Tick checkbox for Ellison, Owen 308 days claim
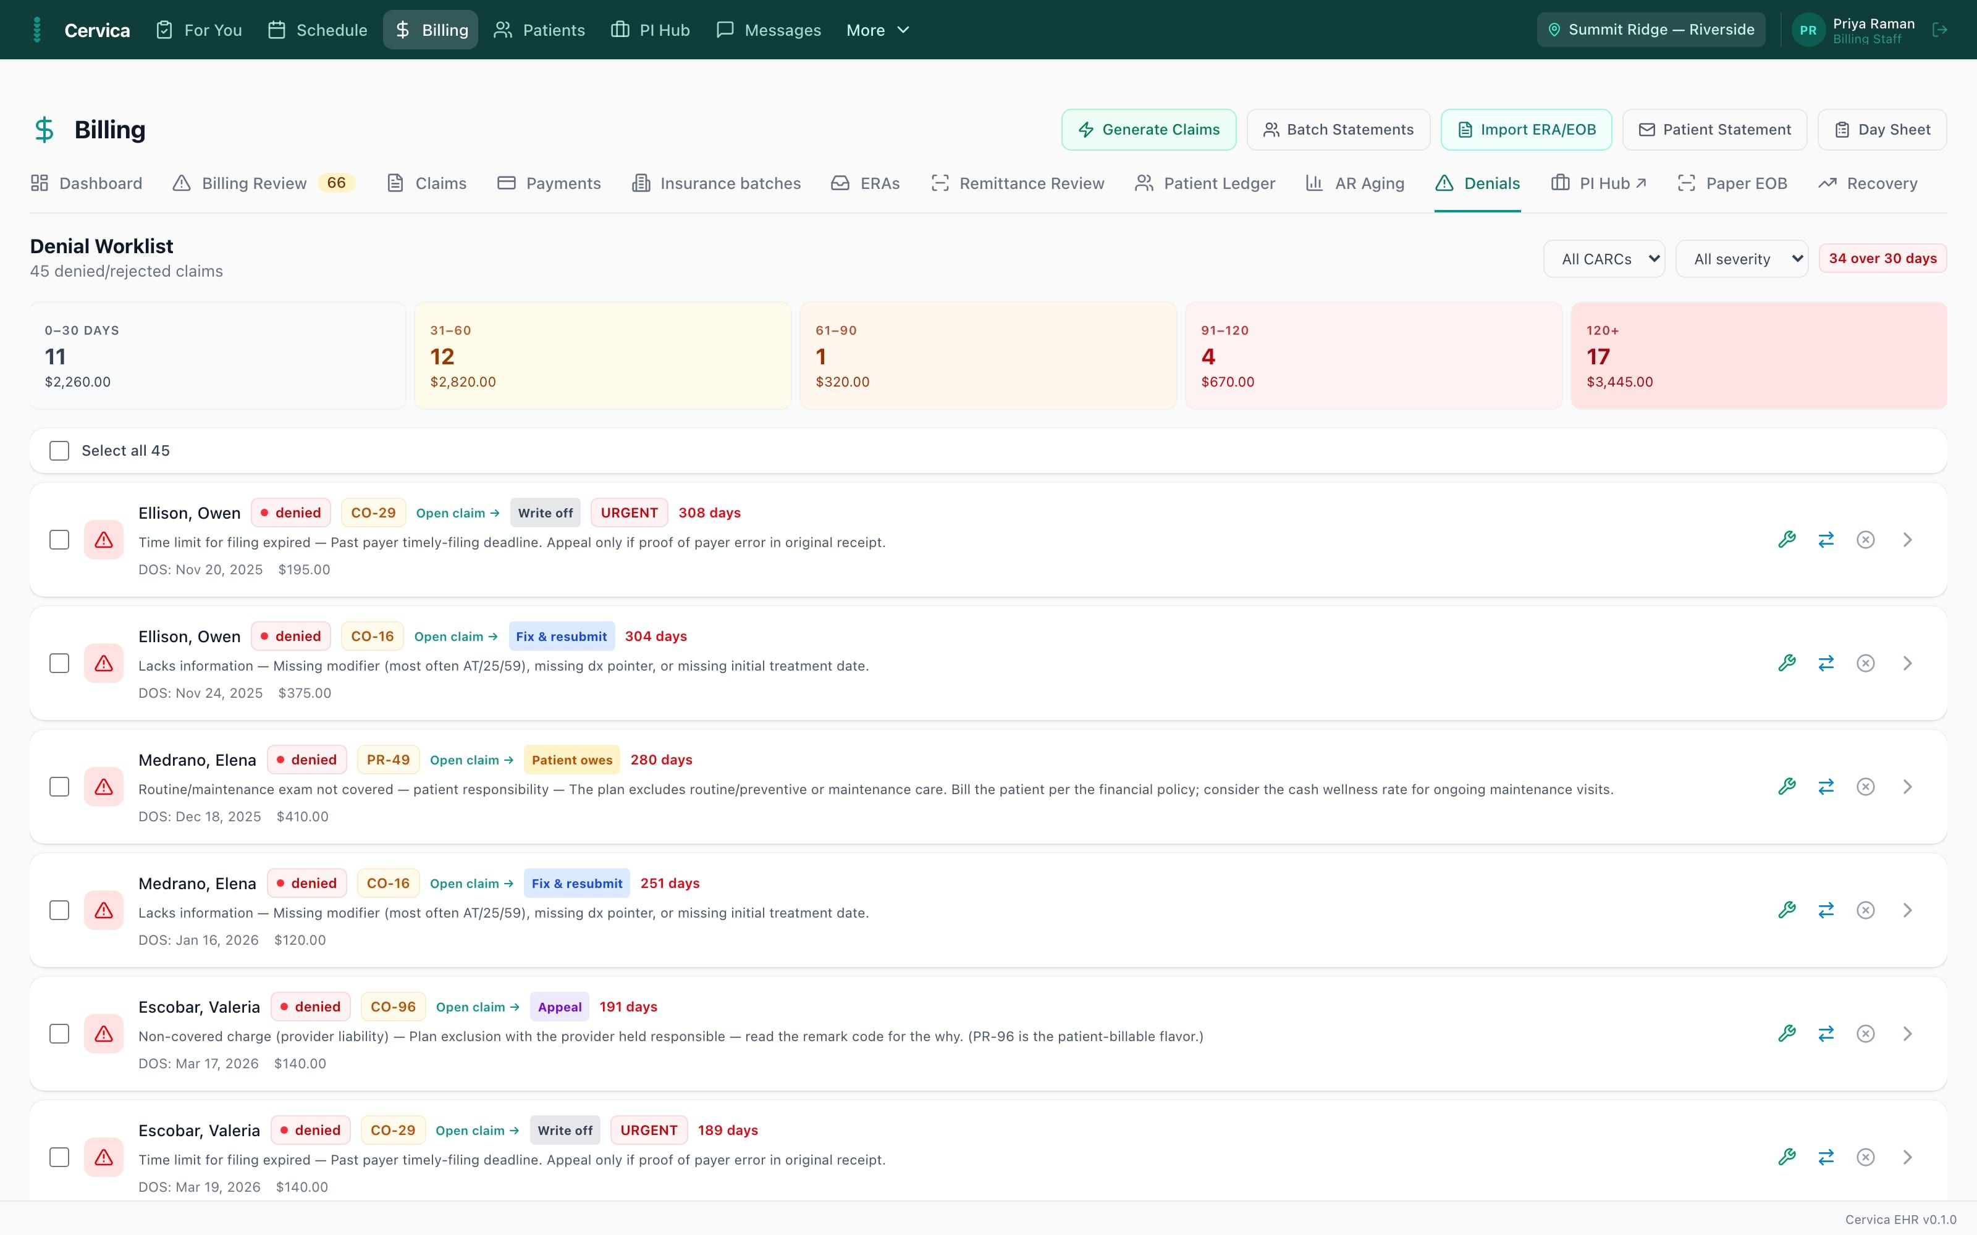The width and height of the screenshot is (1977, 1235). [59, 540]
